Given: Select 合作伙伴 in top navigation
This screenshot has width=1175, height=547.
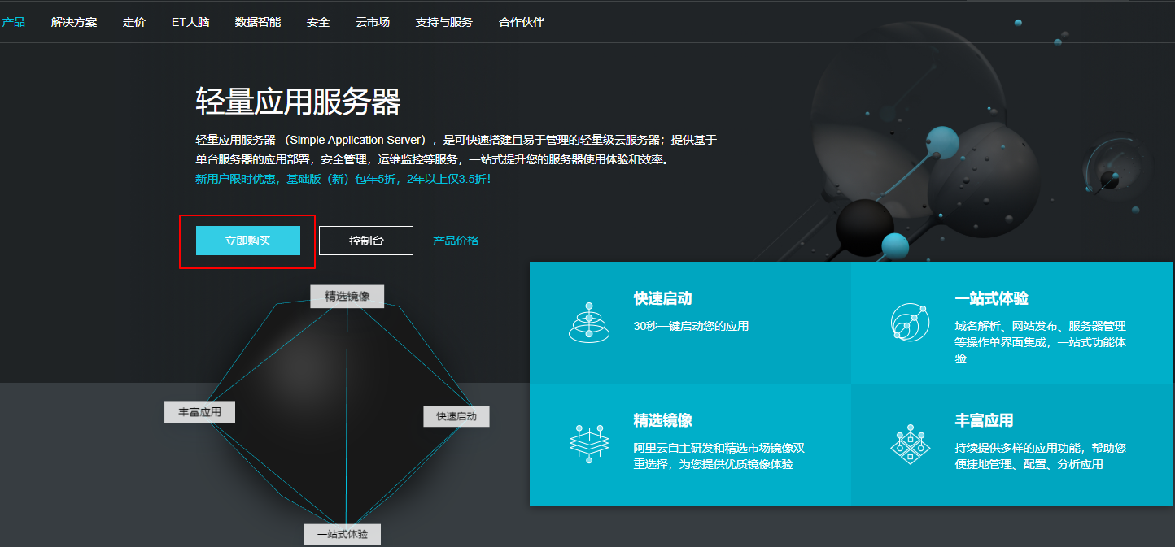Looking at the screenshot, I should pos(522,22).
